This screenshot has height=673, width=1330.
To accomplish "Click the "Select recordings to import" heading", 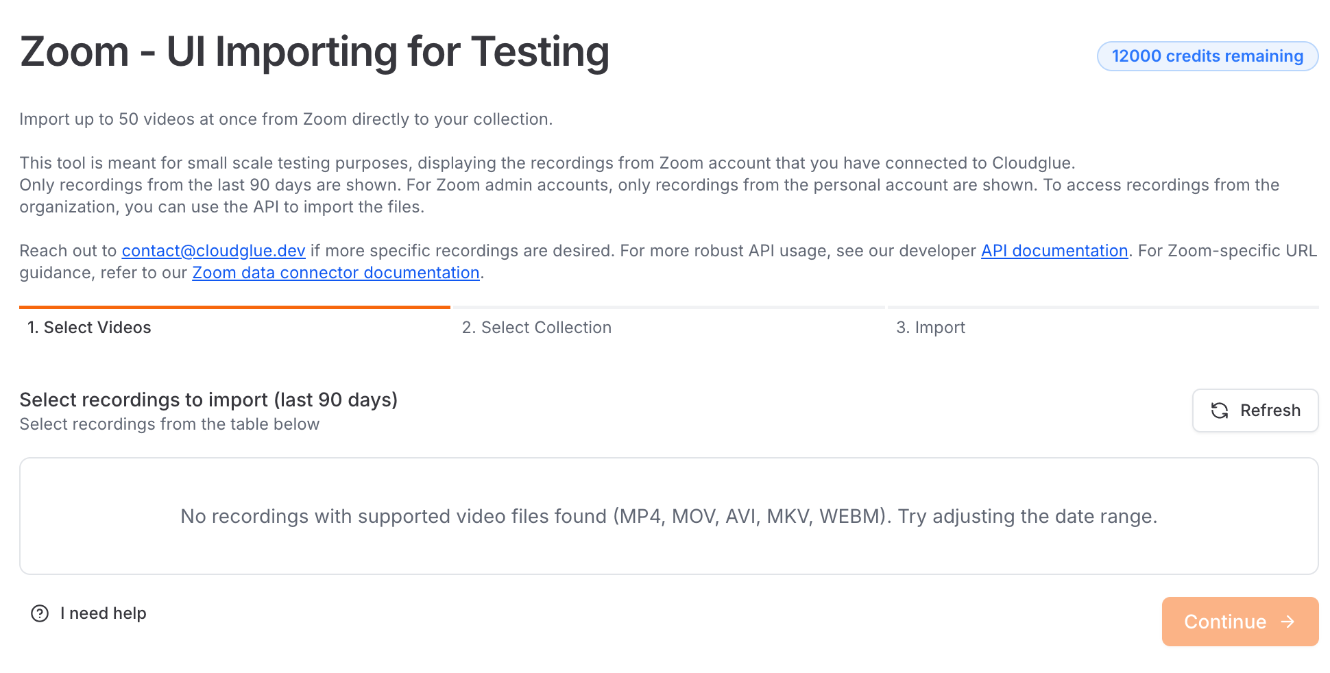I will [208, 400].
